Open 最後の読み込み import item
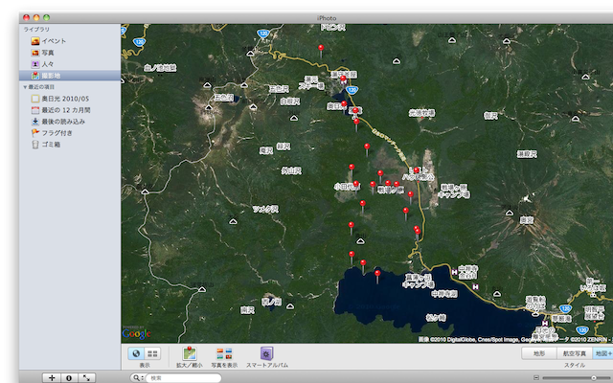This screenshot has width=613, height=383. [x=62, y=122]
